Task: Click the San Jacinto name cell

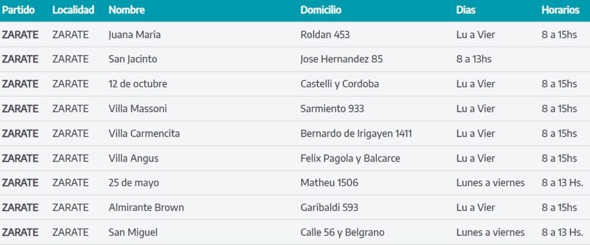Action: pyautogui.click(x=133, y=59)
